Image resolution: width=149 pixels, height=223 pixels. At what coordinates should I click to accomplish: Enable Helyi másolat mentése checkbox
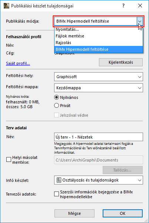coord(9,160)
